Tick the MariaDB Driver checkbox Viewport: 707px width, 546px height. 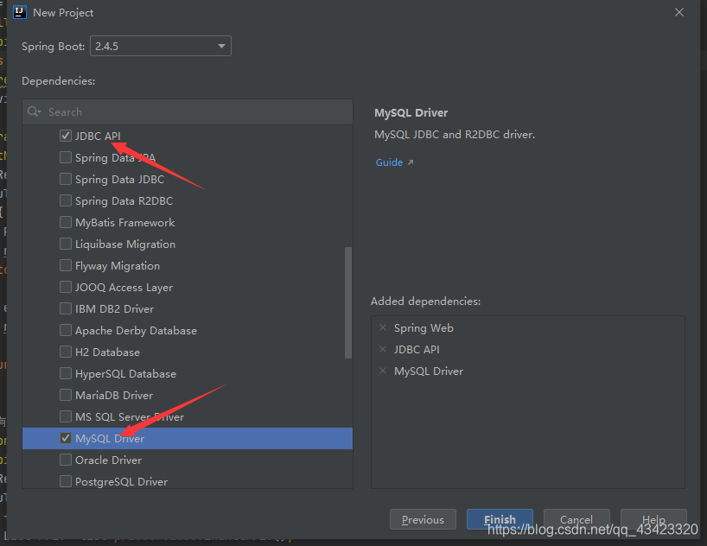[x=66, y=396]
